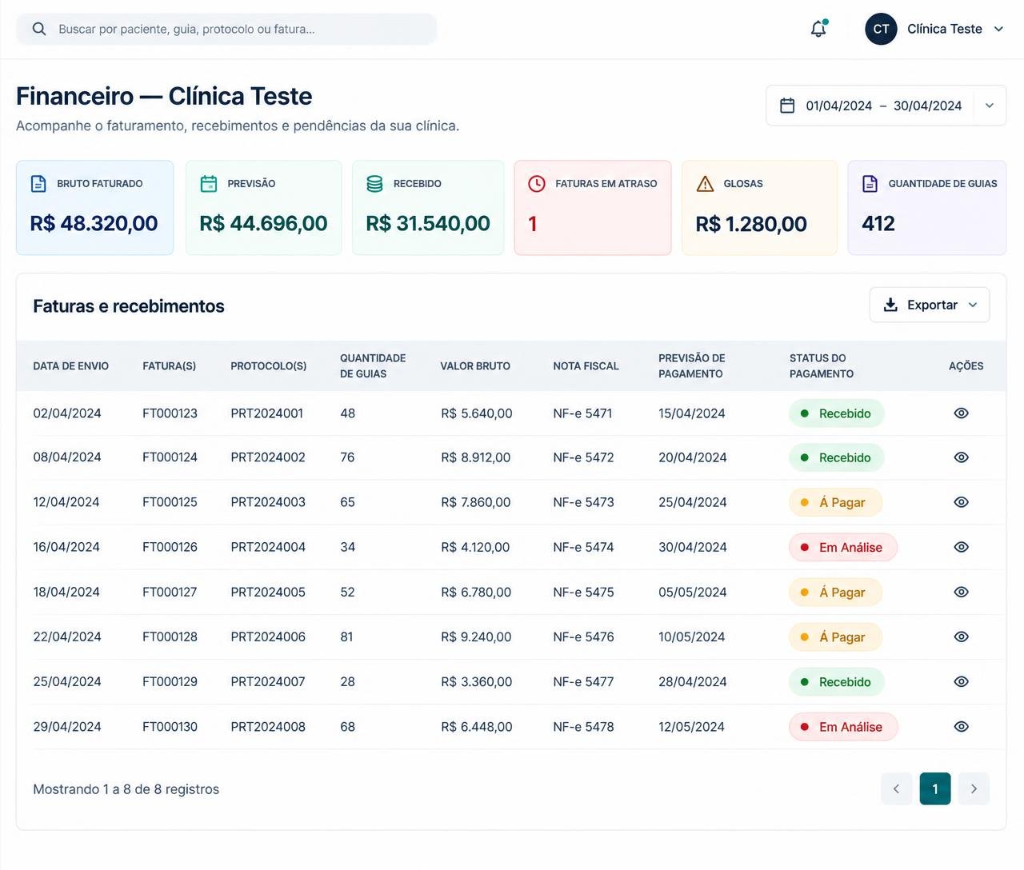
Task: Click the Valor Bruto column header
Action: [x=475, y=366]
